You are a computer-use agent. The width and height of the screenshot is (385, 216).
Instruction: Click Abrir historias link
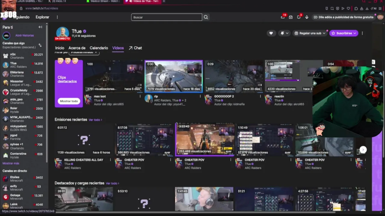(25, 35)
